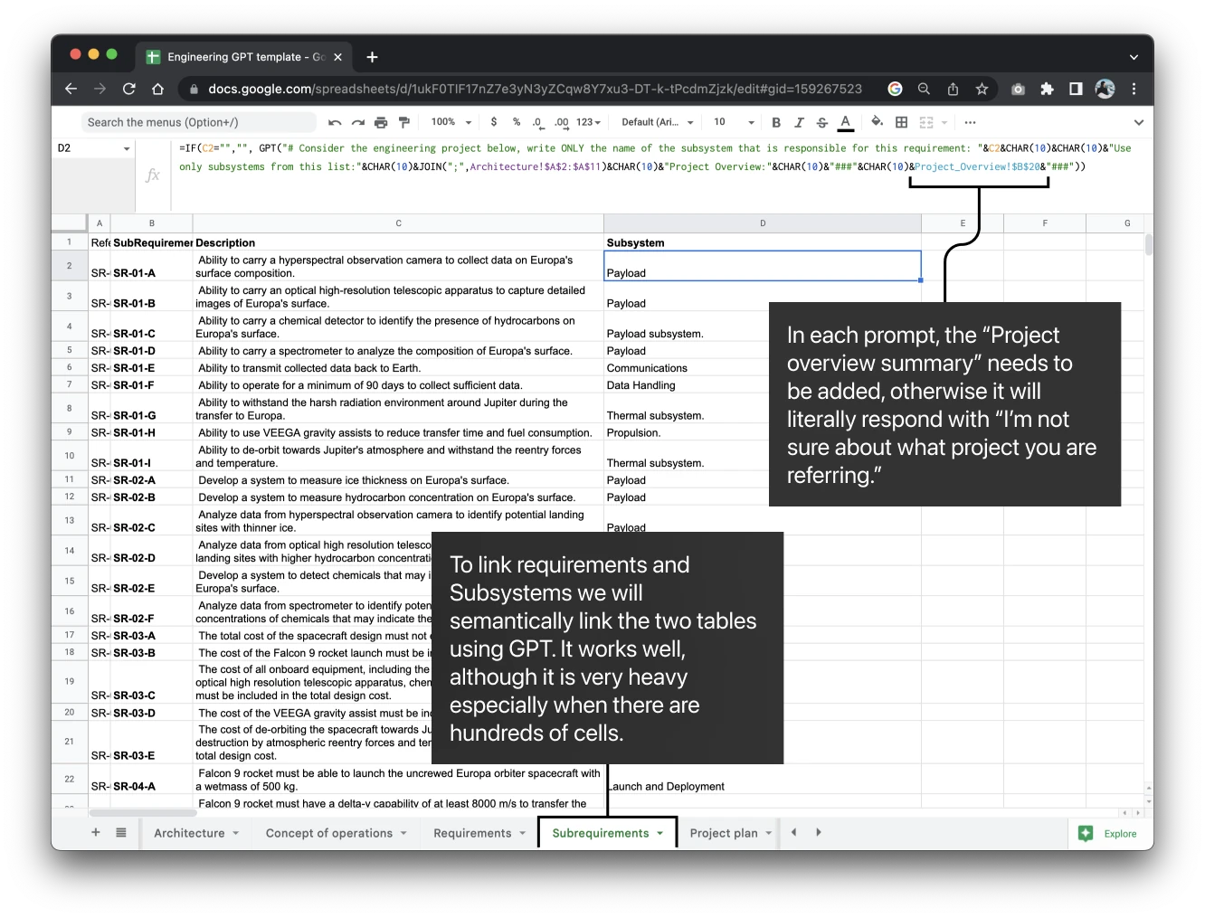Open the 123 number format dropdown
The width and height of the screenshot is (1205, 918).
pyautogui.click(x=588, y=122)
